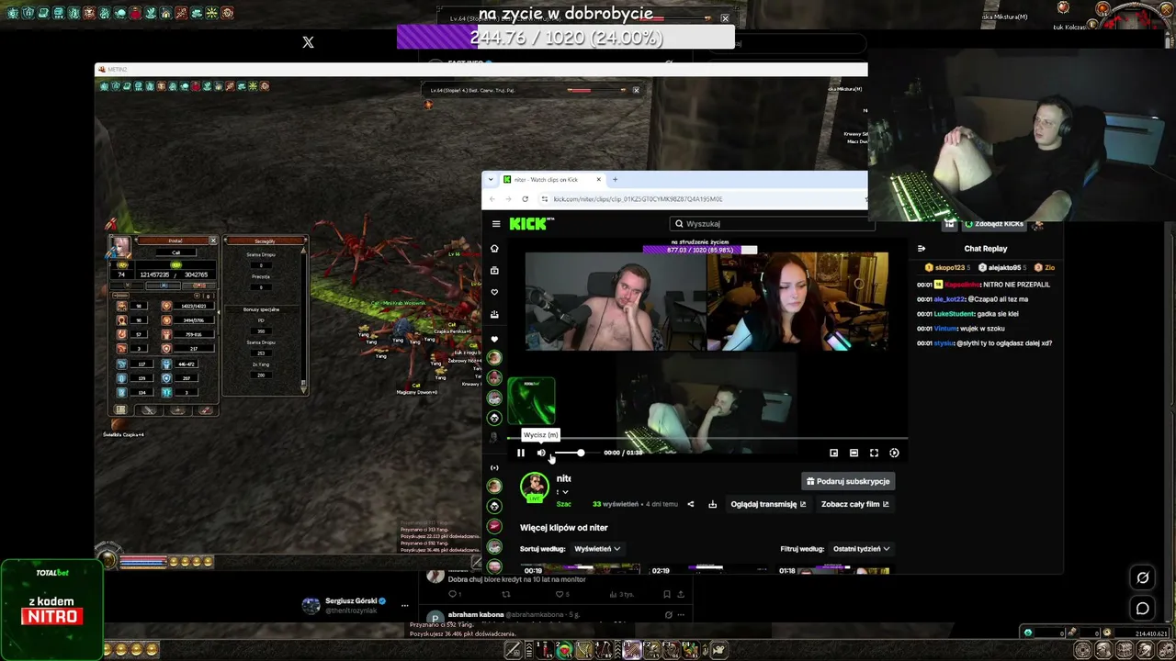Click the skopo123 top gifter badge
1176x661 pixels.
(x=945, y=267)
